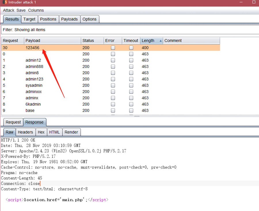Click the Server: Apache header line
This screenshot has width=259, height=211.
64,151
